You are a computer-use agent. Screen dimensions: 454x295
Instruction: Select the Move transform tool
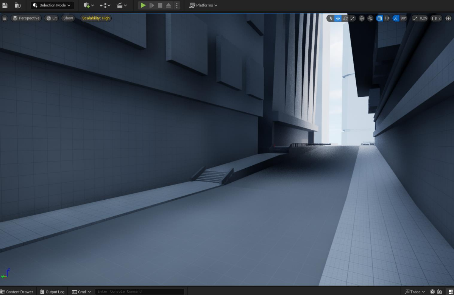coord(338,18)
